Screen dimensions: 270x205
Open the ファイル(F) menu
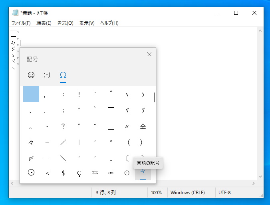(21, 23)
